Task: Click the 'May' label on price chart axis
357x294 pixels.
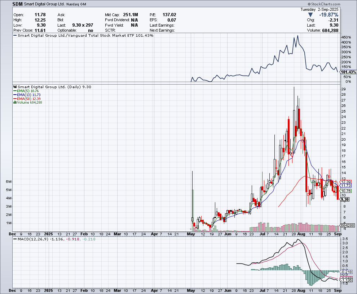Action: click(191, 234)
